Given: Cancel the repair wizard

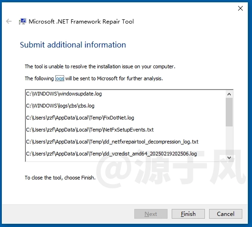Looking at the screenshot, I should coord(226,214).
